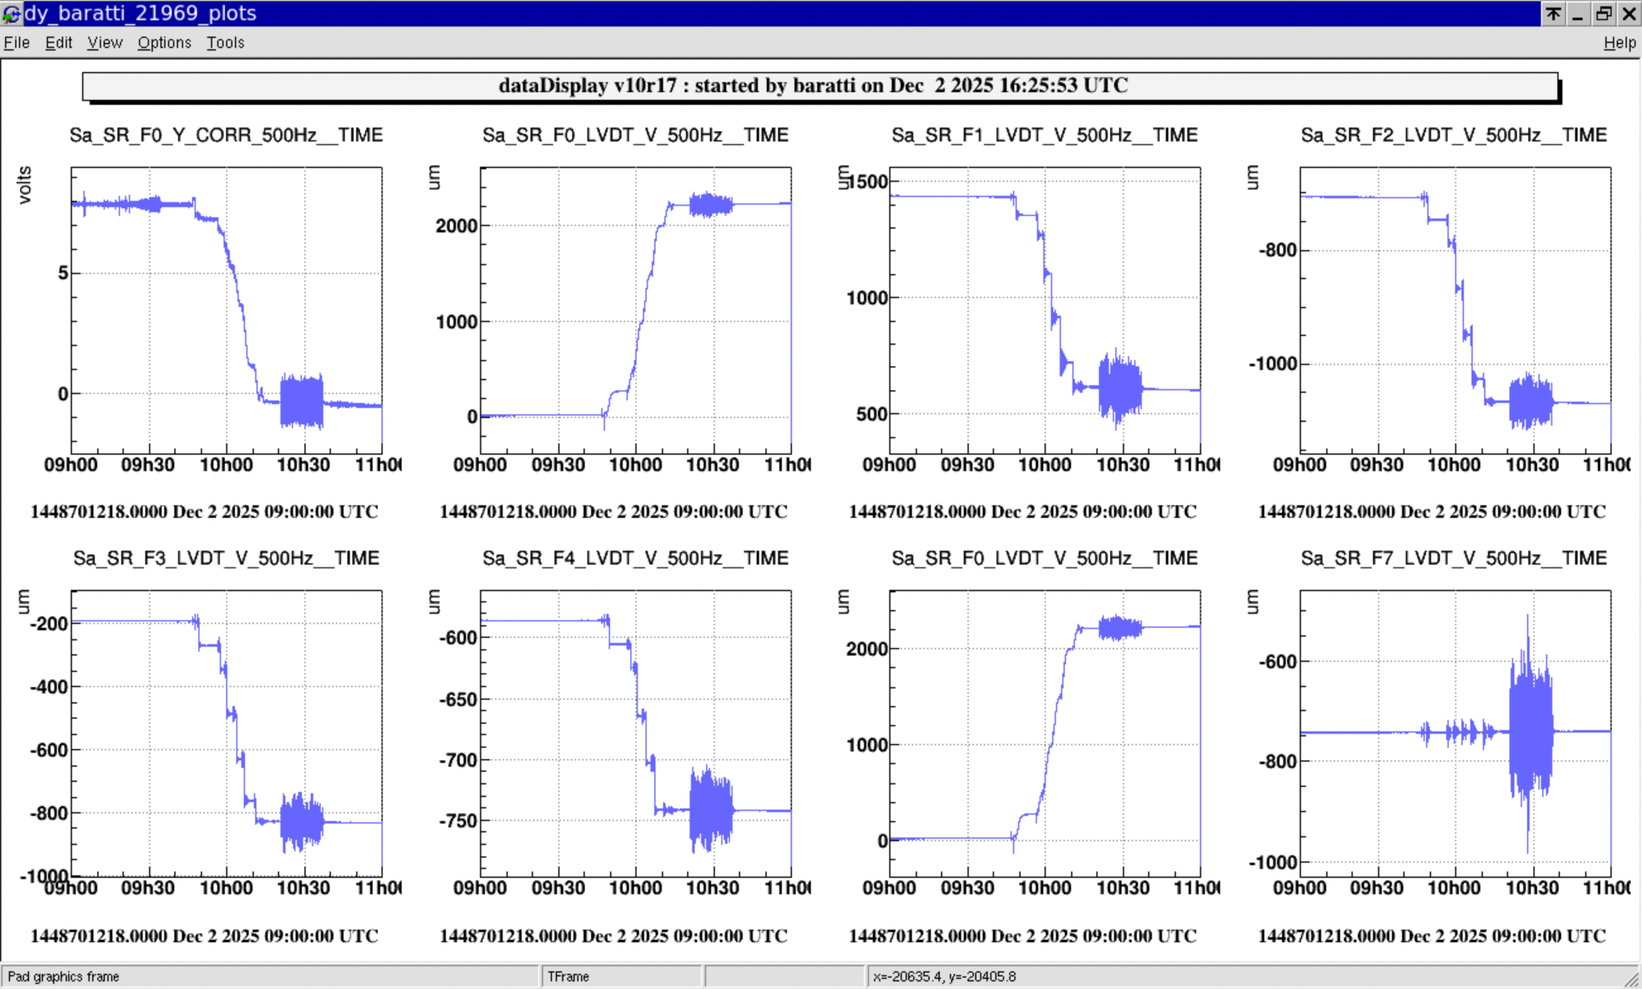
Task: Restore the window using the restore icon
Action: point(1603,13)
